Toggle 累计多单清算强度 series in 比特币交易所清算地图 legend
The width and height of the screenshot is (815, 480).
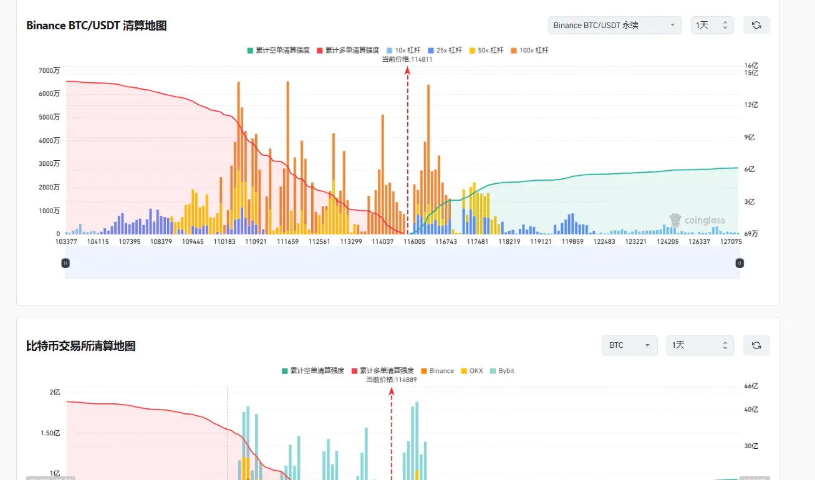(382, 371)
